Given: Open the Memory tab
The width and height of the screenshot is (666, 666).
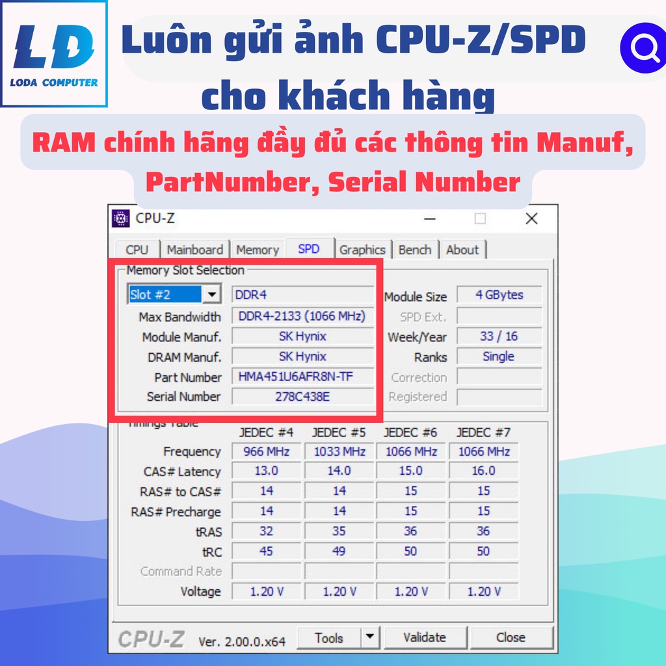Looking at the screenshot, I should (x=258, y=250).
